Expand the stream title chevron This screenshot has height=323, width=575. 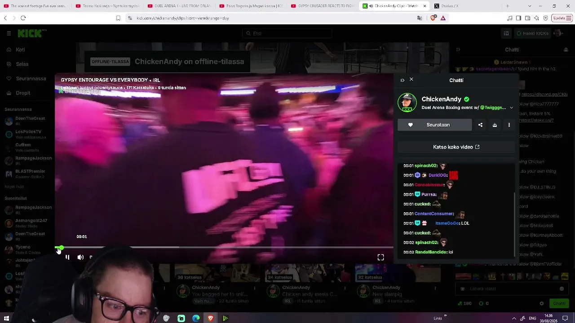(x=511, y=108)
